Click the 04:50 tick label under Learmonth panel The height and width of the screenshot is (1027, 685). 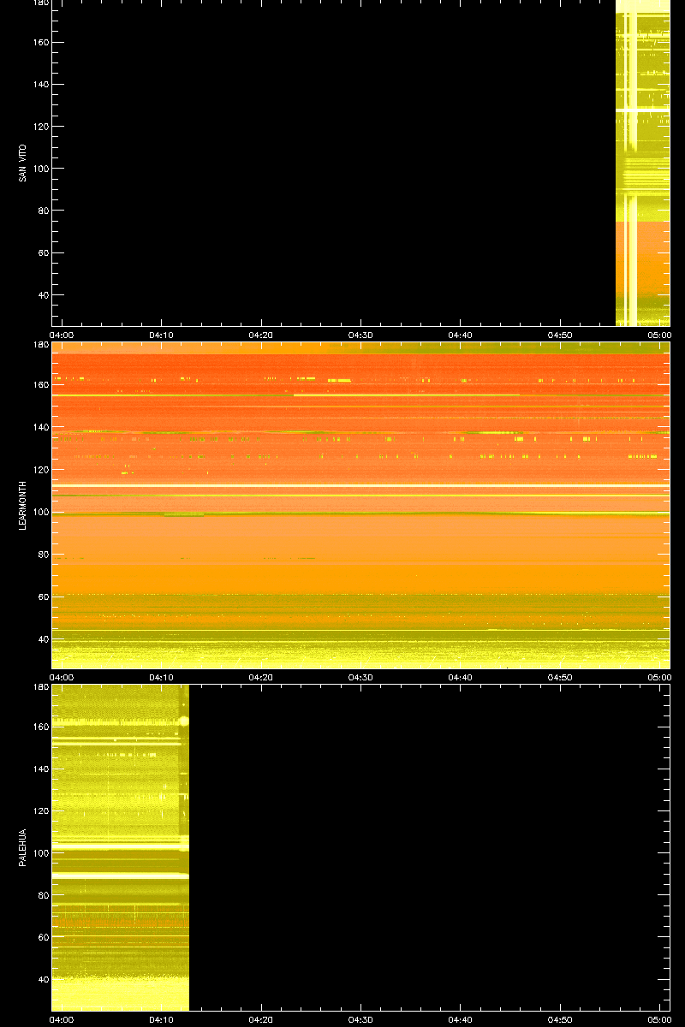[x=561, y=677]
